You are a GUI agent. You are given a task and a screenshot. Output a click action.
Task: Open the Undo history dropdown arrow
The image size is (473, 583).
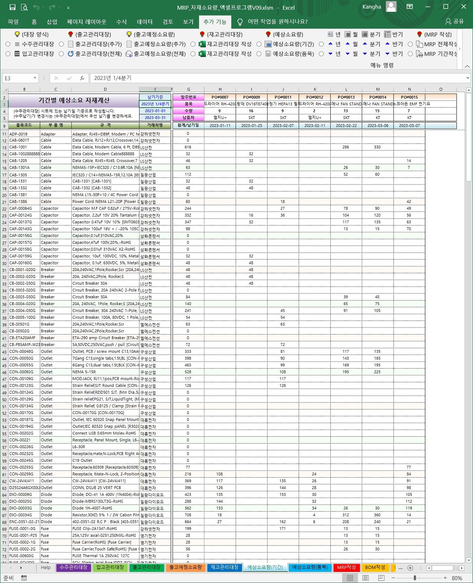tap(43, 7)
